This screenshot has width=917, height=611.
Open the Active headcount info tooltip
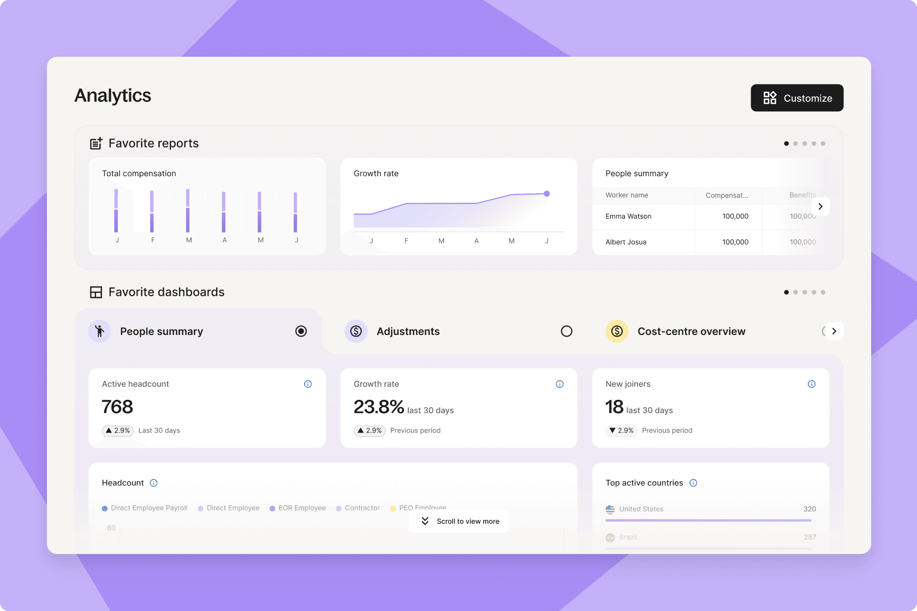click(308, 384)
